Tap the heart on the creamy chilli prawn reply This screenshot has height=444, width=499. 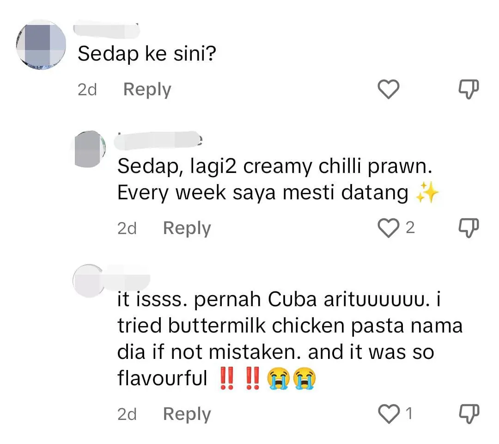click(387, 228)
